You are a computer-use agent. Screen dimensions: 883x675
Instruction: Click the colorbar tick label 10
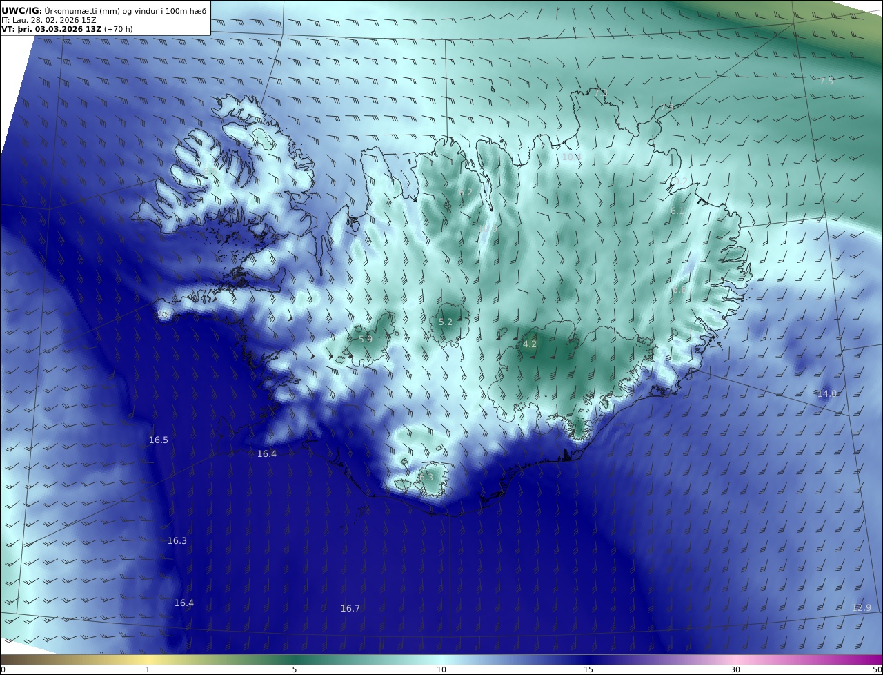441,669
